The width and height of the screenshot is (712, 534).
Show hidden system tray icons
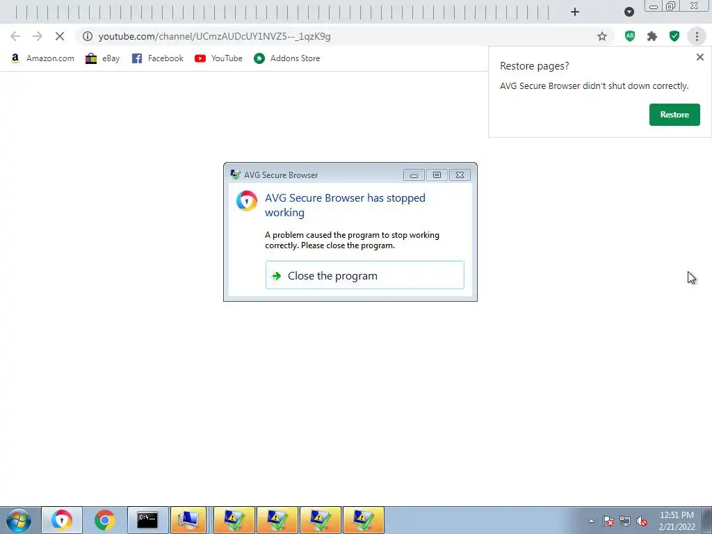[x=591, y=521]
